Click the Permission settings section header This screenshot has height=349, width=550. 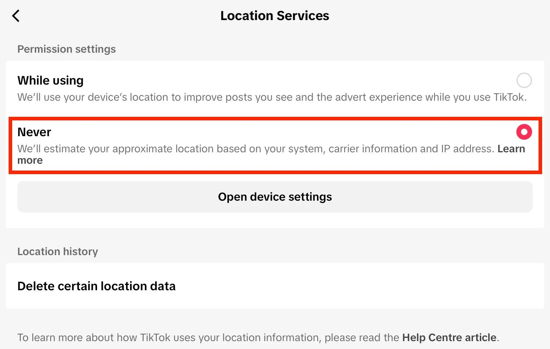pos(67,49)
